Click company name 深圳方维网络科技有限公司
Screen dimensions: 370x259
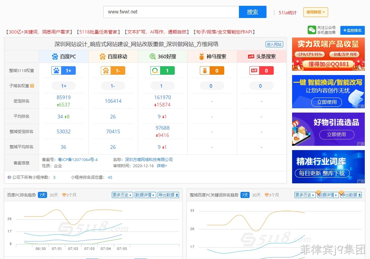[149, 160]
